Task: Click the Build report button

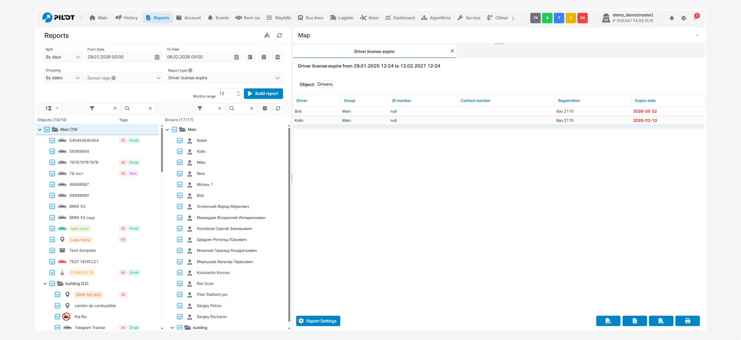Action: [x=263, y=93]
